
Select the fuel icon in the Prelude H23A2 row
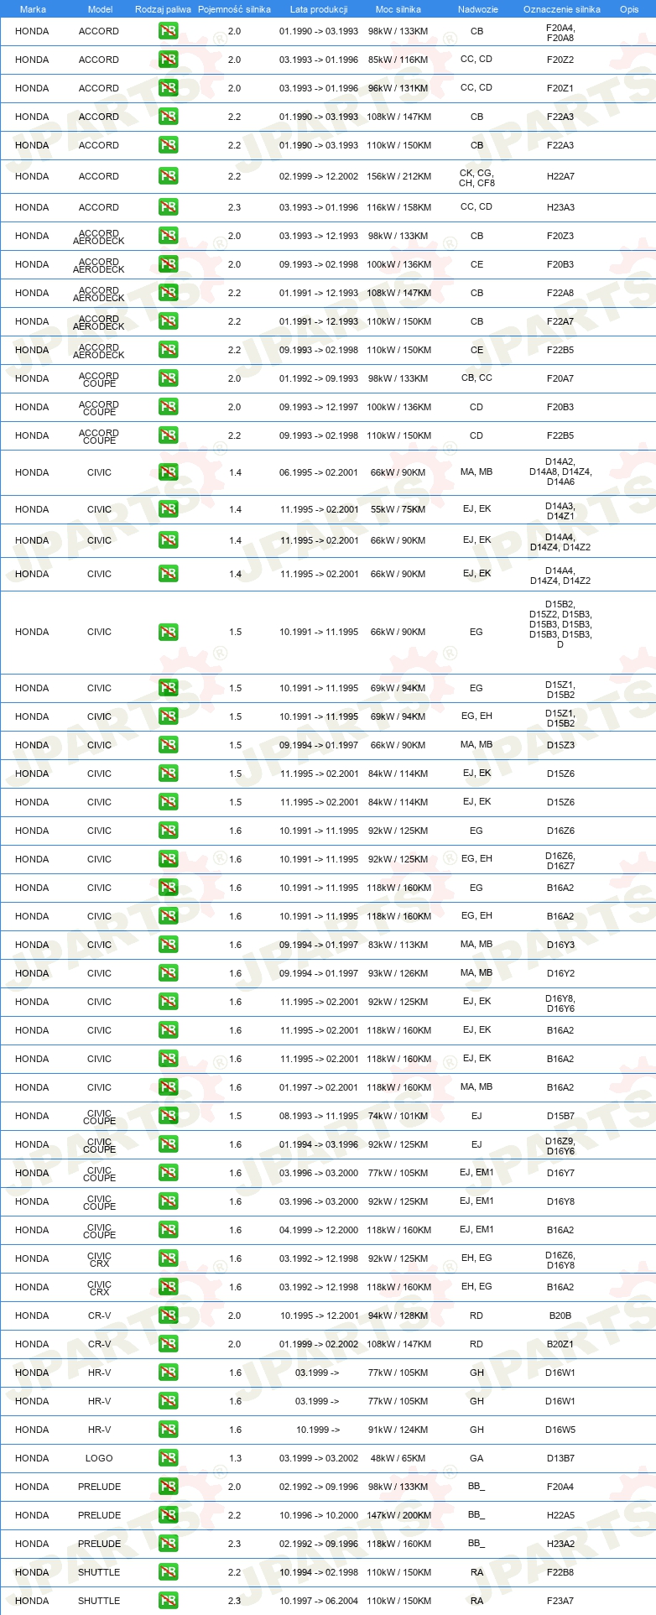pos(168,1544)
